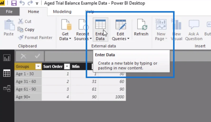Expand the Edit Queries dropdown arrow

point(128,39)
